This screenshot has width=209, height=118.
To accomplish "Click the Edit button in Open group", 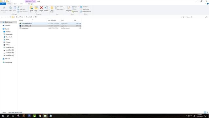I will [74, 9].
